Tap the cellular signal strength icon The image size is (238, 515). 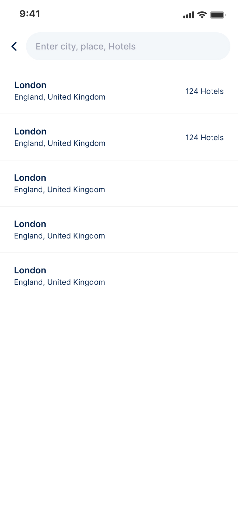click(188, 15)
